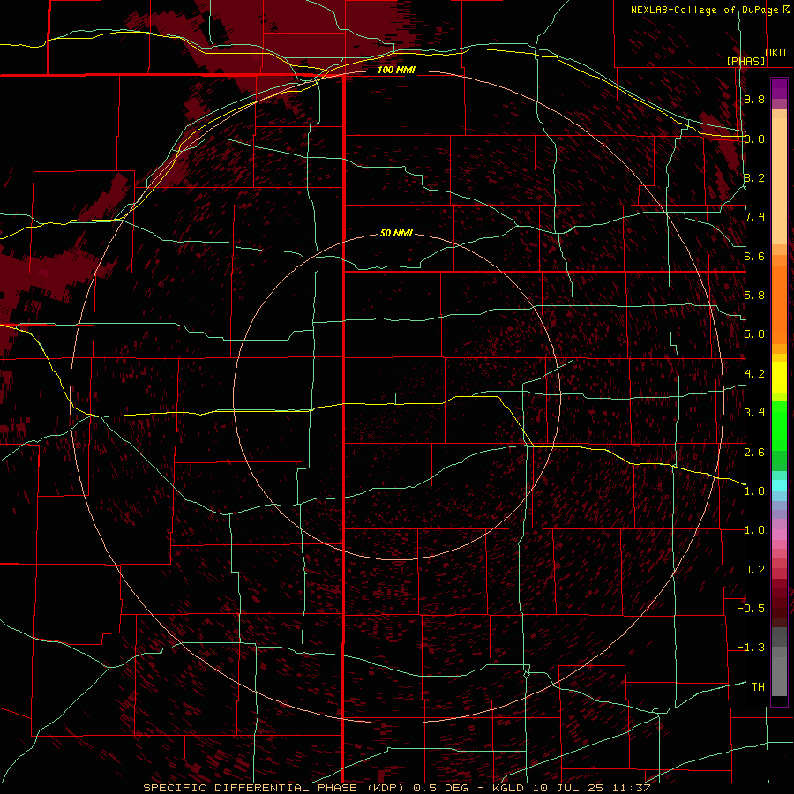Viewport: 794px width, 794px height.
Task: Select the 1.8 value on the scale
Action: (754, 491)
